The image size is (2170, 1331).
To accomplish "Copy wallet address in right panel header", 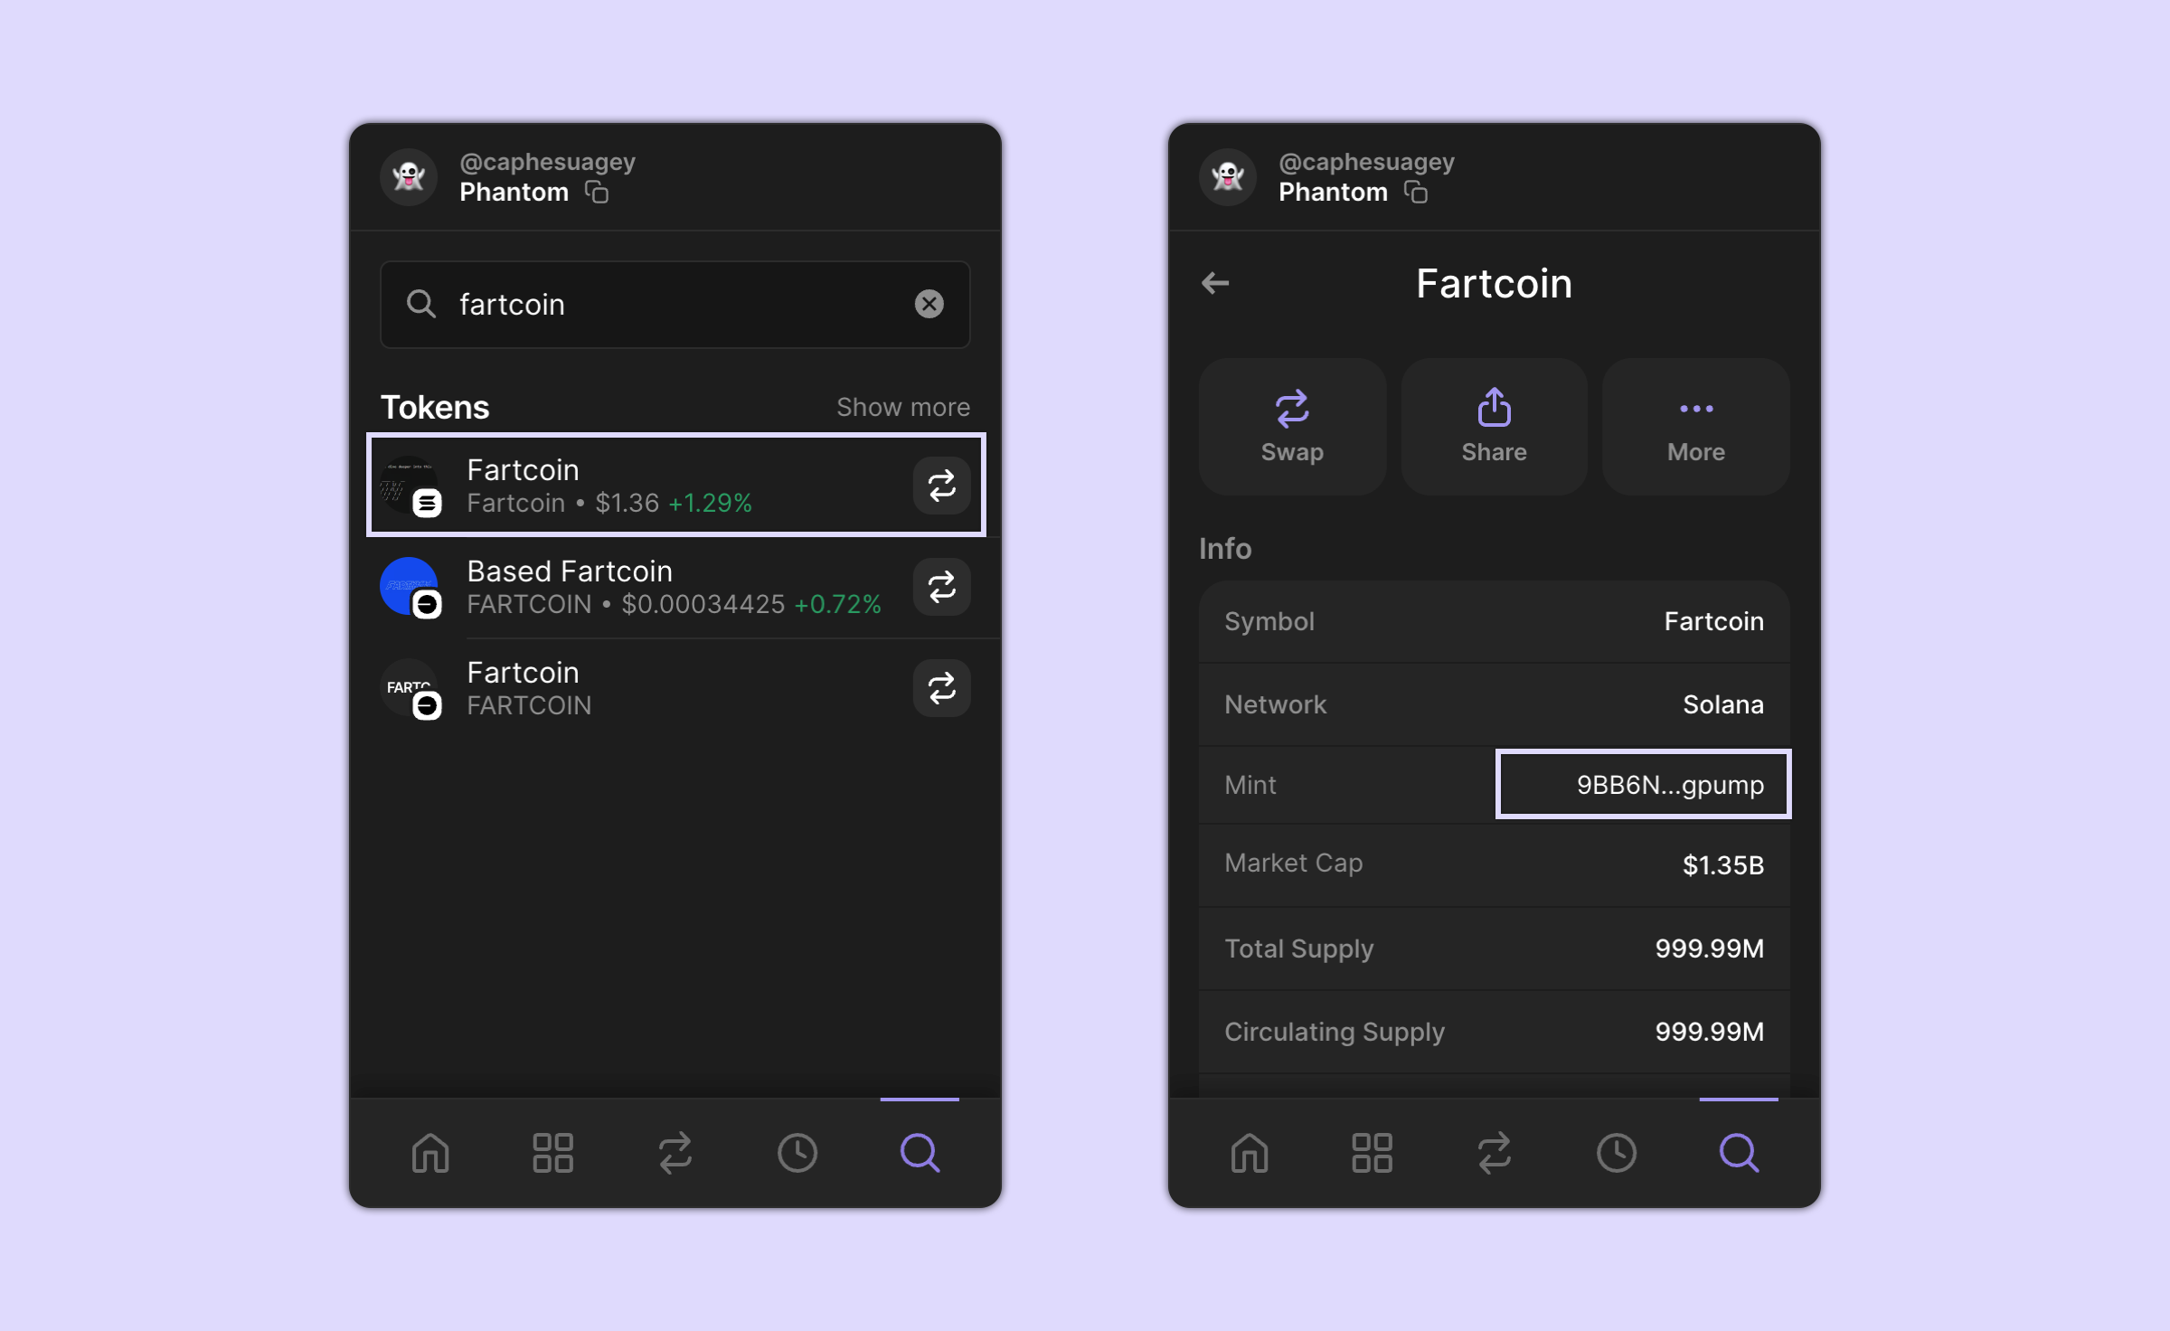I will [1416, 192].
